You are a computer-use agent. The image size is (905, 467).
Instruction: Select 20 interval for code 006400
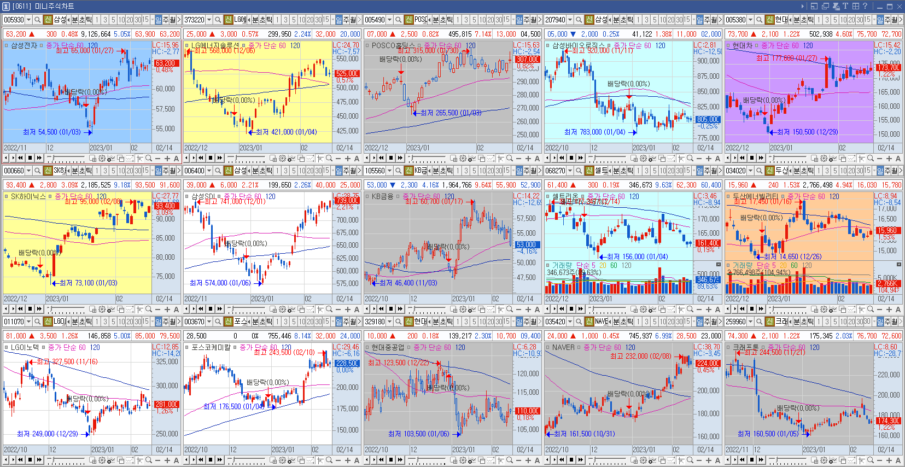click(310, 171)
